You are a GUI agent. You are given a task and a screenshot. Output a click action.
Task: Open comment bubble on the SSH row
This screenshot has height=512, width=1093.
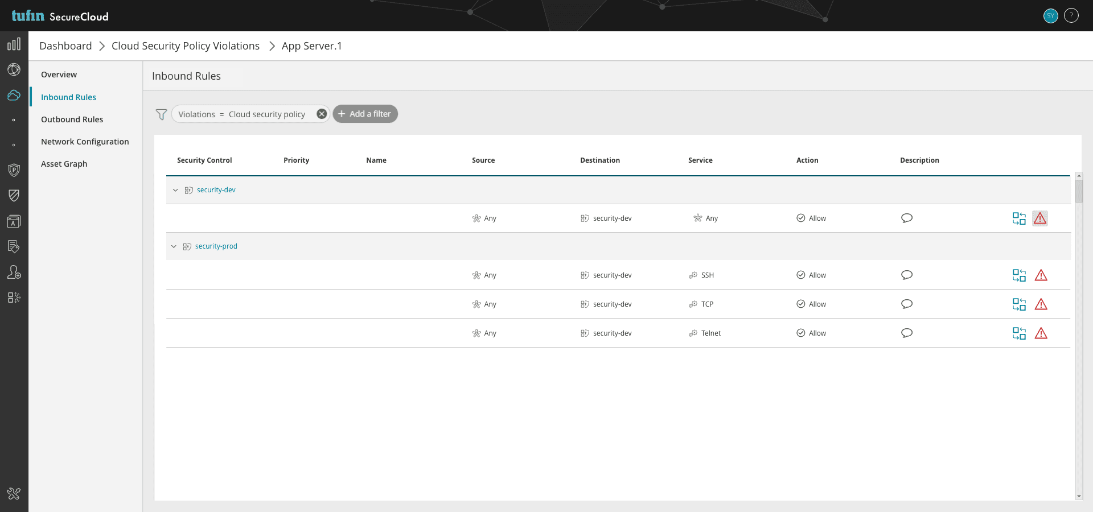point(907,275)
